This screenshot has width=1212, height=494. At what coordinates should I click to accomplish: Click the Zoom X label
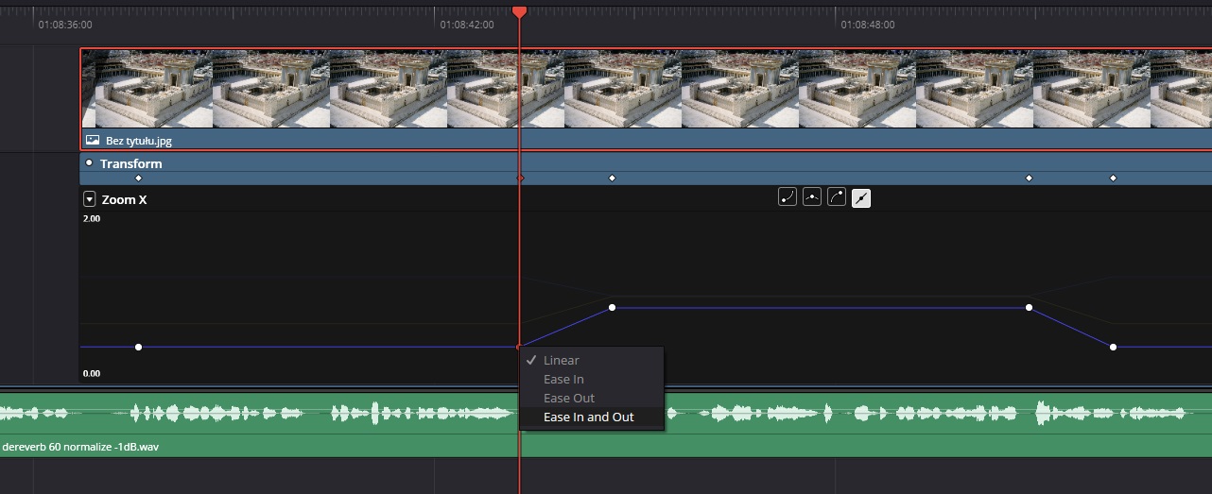[x=124, y=199]
